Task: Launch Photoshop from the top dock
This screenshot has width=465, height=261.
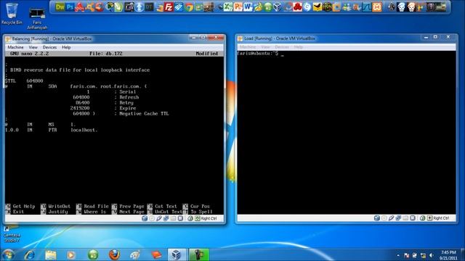Action: (x=70, y=7)
